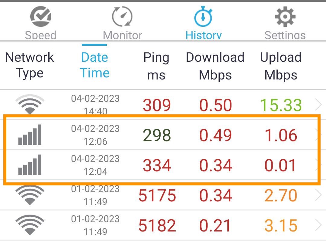
Task: Sort by Ping ms column header
Action: click(x=156, y=66)
